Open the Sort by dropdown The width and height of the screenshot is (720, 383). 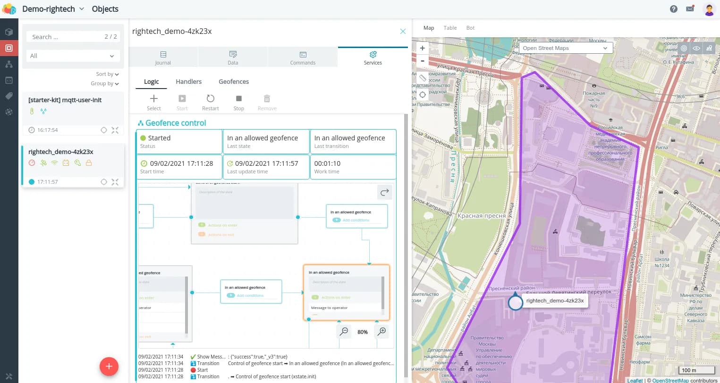pos(107,74)
